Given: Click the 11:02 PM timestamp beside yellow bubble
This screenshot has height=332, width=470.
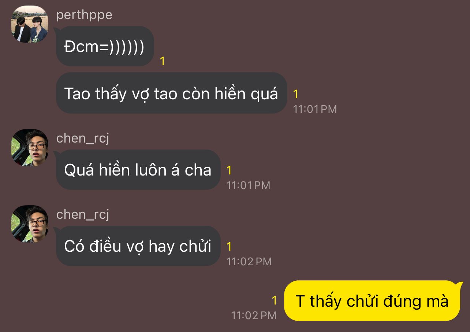Looking at the screenshot, I should [x=254, y=315].
